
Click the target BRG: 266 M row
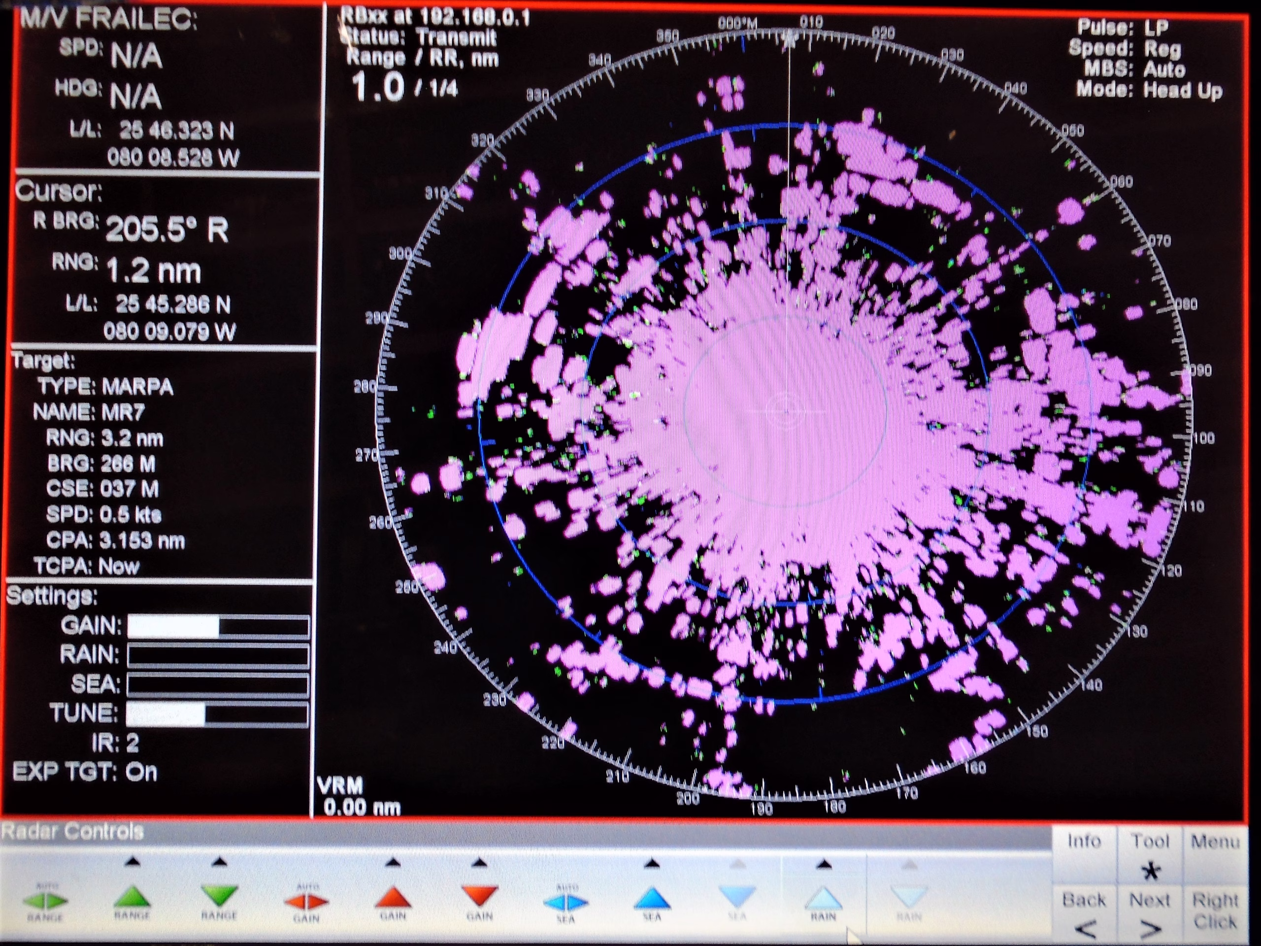tap(101, 464)
